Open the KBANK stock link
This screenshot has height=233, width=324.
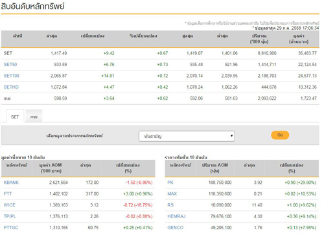click(11, 183)
